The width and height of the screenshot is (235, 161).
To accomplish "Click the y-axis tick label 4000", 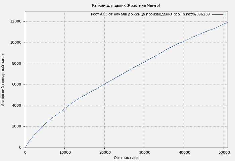I will click(x=17, y=106).
